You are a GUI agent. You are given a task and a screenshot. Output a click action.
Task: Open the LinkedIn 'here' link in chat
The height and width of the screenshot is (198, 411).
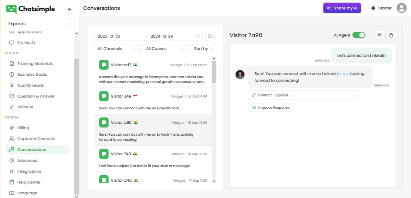coord(343,73)
